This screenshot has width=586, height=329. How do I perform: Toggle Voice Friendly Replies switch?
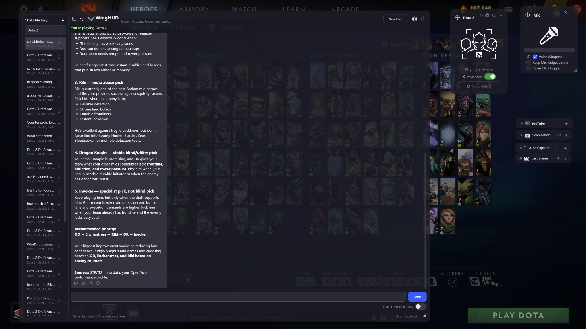[421, 306]
